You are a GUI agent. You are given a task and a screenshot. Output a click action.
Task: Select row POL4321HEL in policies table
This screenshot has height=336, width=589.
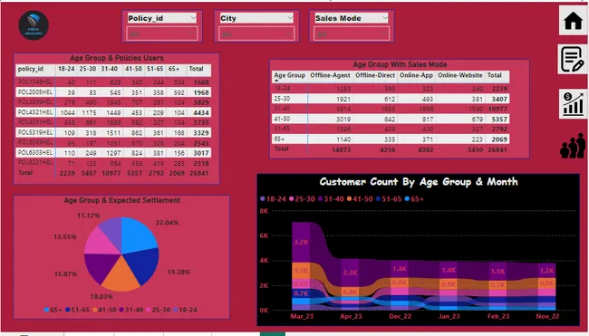point(113,112)
